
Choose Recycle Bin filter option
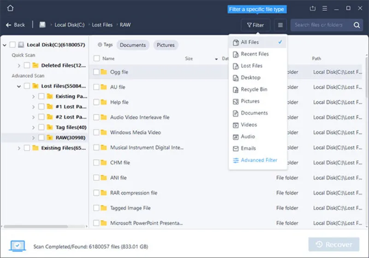click(257, 89)
